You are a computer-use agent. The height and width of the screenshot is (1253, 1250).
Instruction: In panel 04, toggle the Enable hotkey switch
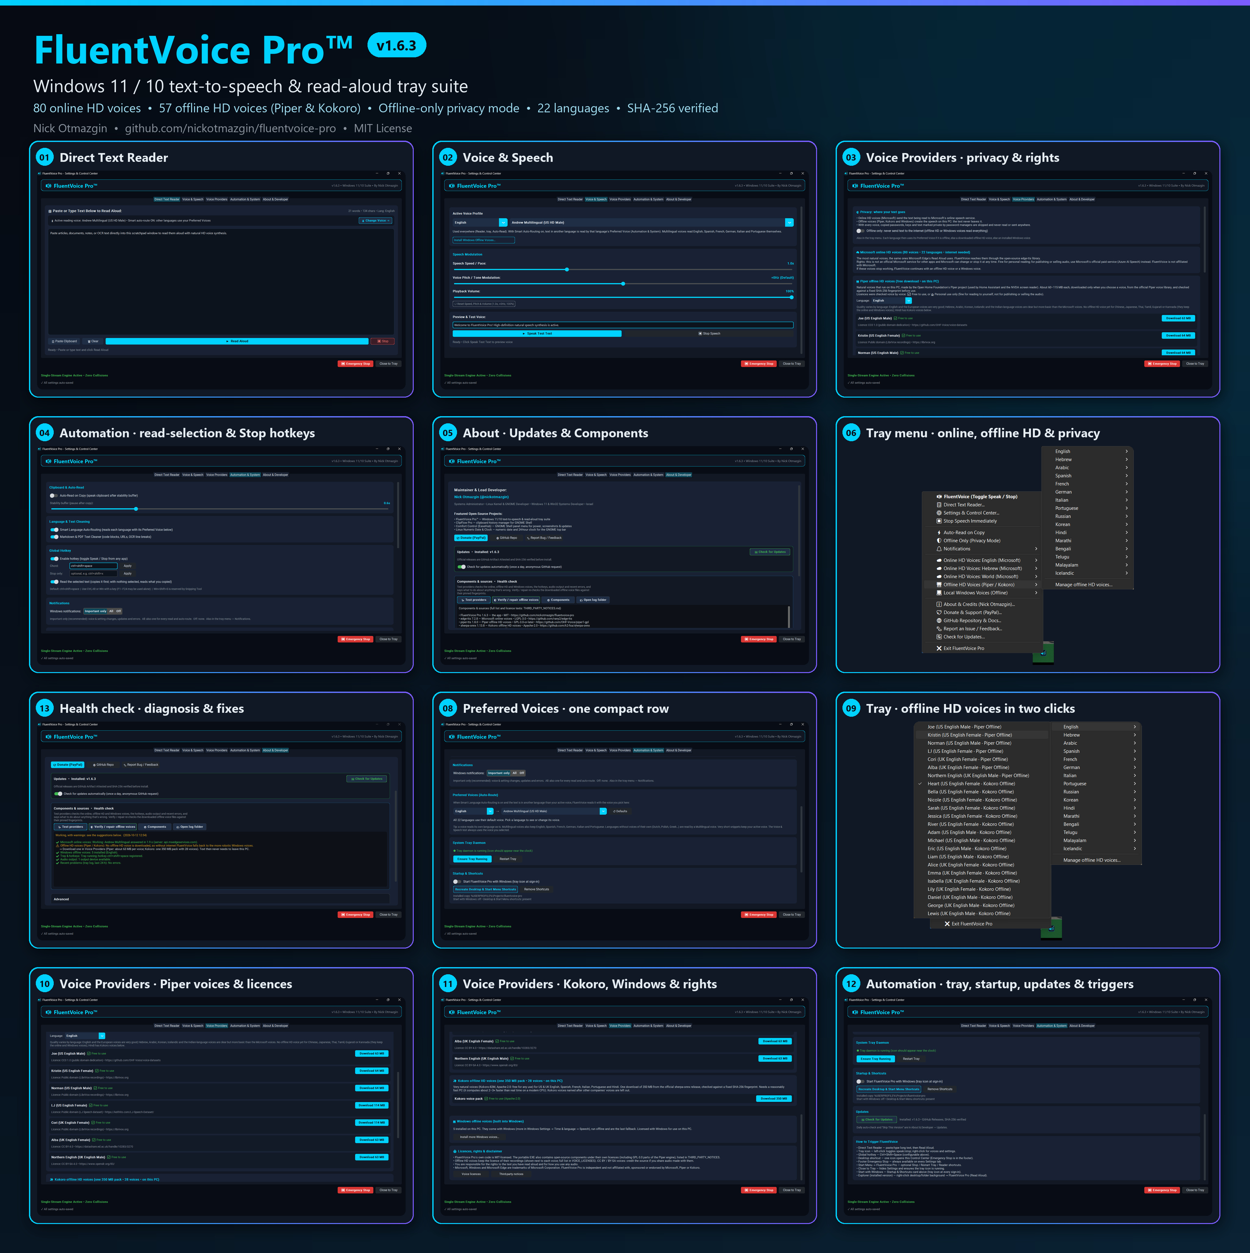pyautogui.click(x=54, y=558)
